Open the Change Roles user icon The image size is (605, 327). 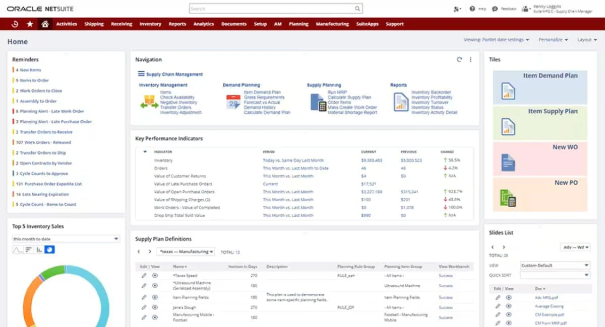pos(526,9)
